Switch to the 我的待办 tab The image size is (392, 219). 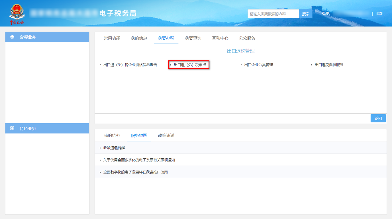click(x=112, y=136)
